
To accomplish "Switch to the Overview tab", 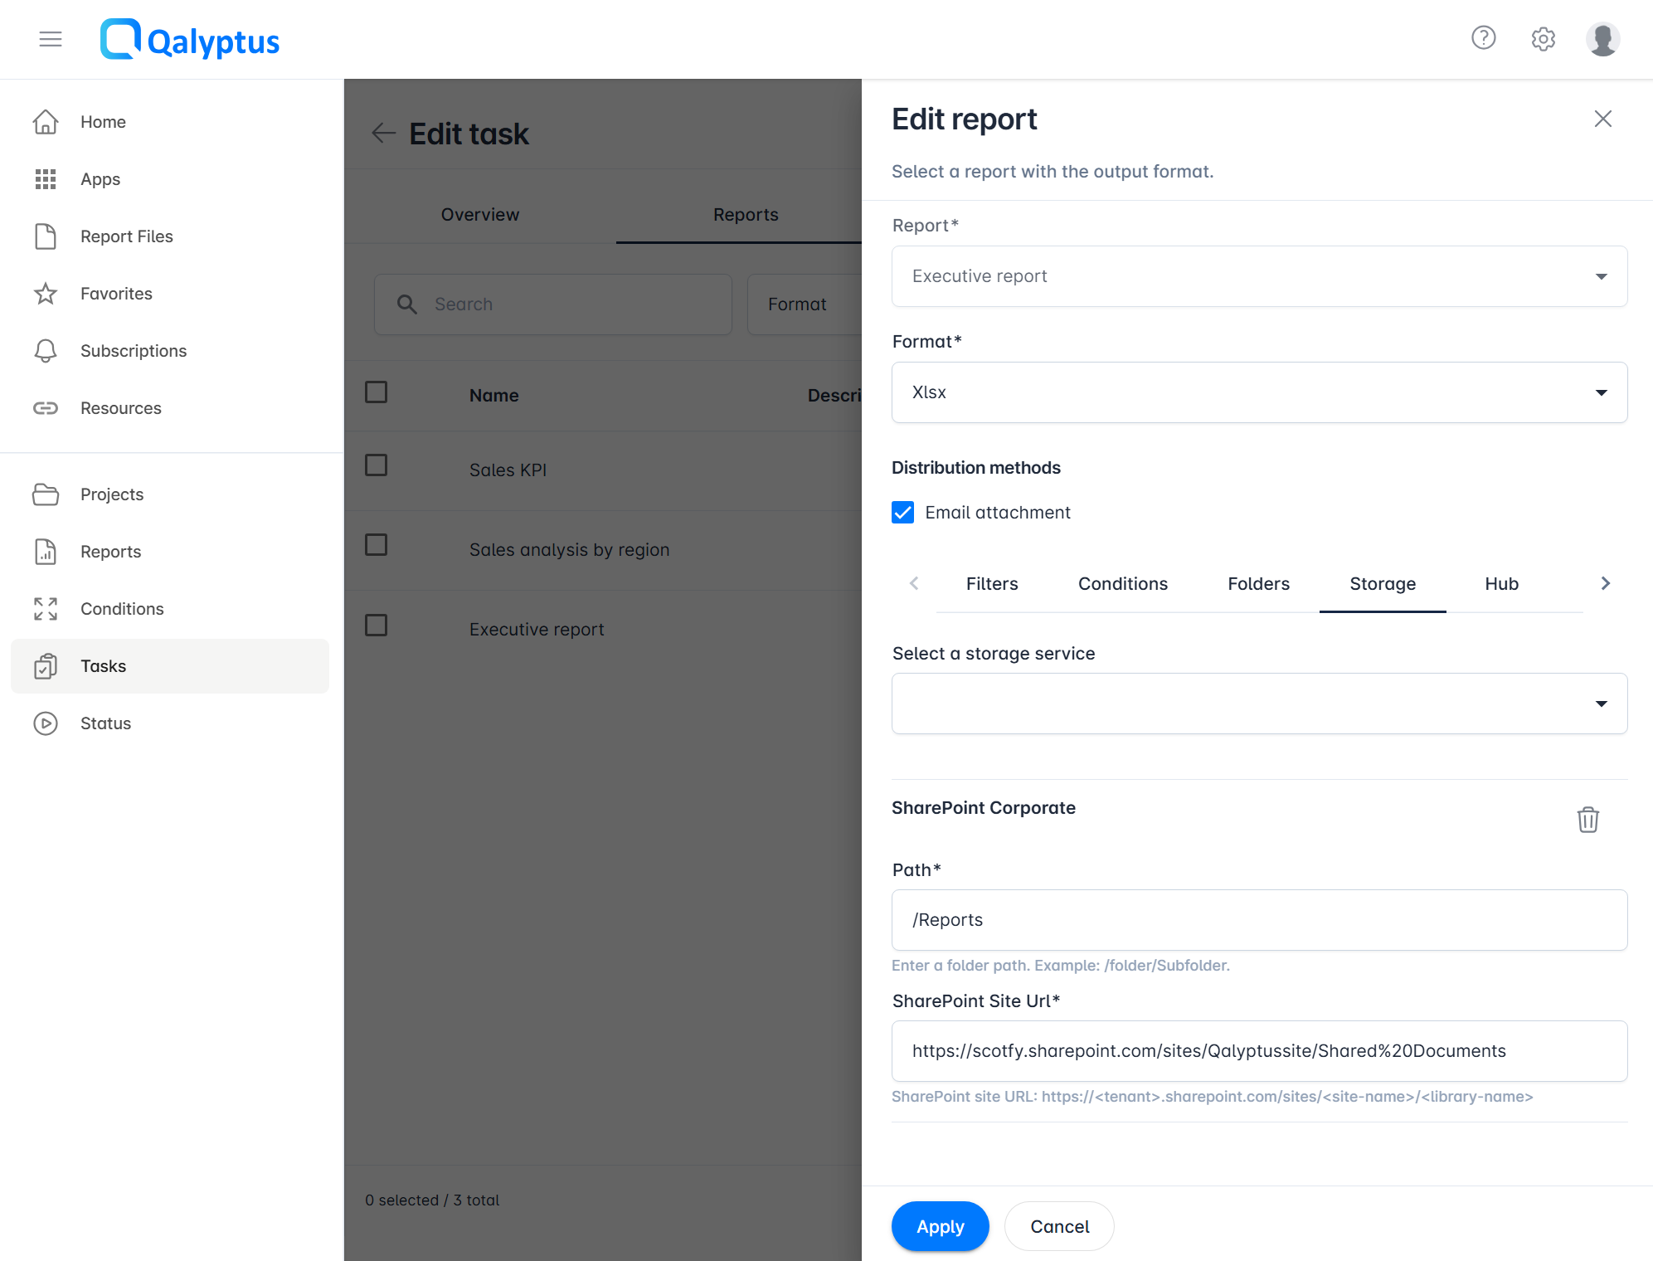I will pos(479,214).
